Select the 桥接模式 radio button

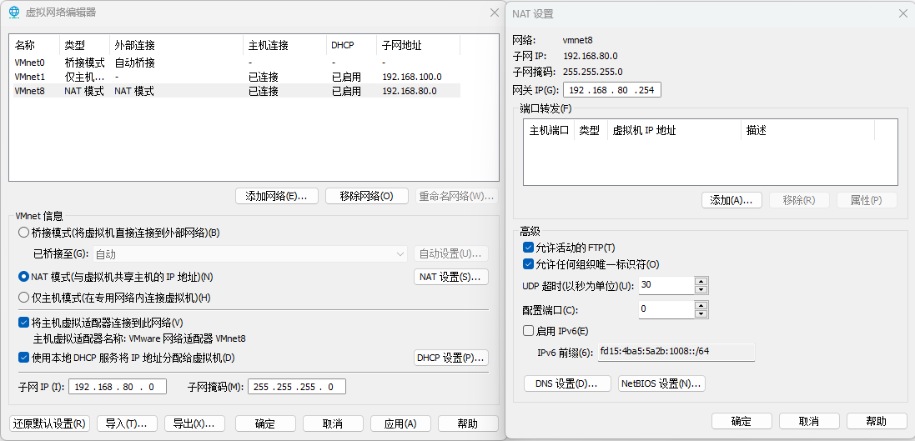coord(23,233)
